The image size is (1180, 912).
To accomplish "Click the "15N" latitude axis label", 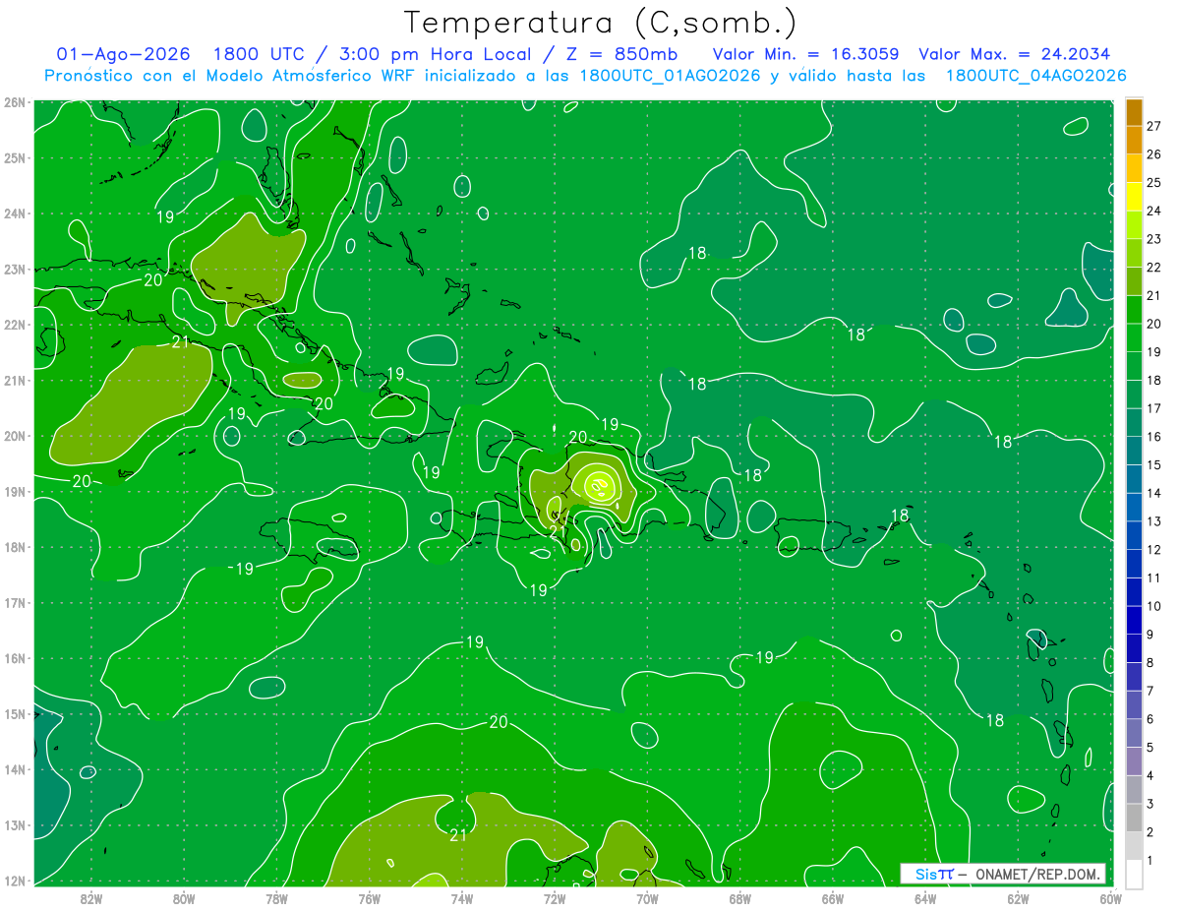I will point(14,714).
